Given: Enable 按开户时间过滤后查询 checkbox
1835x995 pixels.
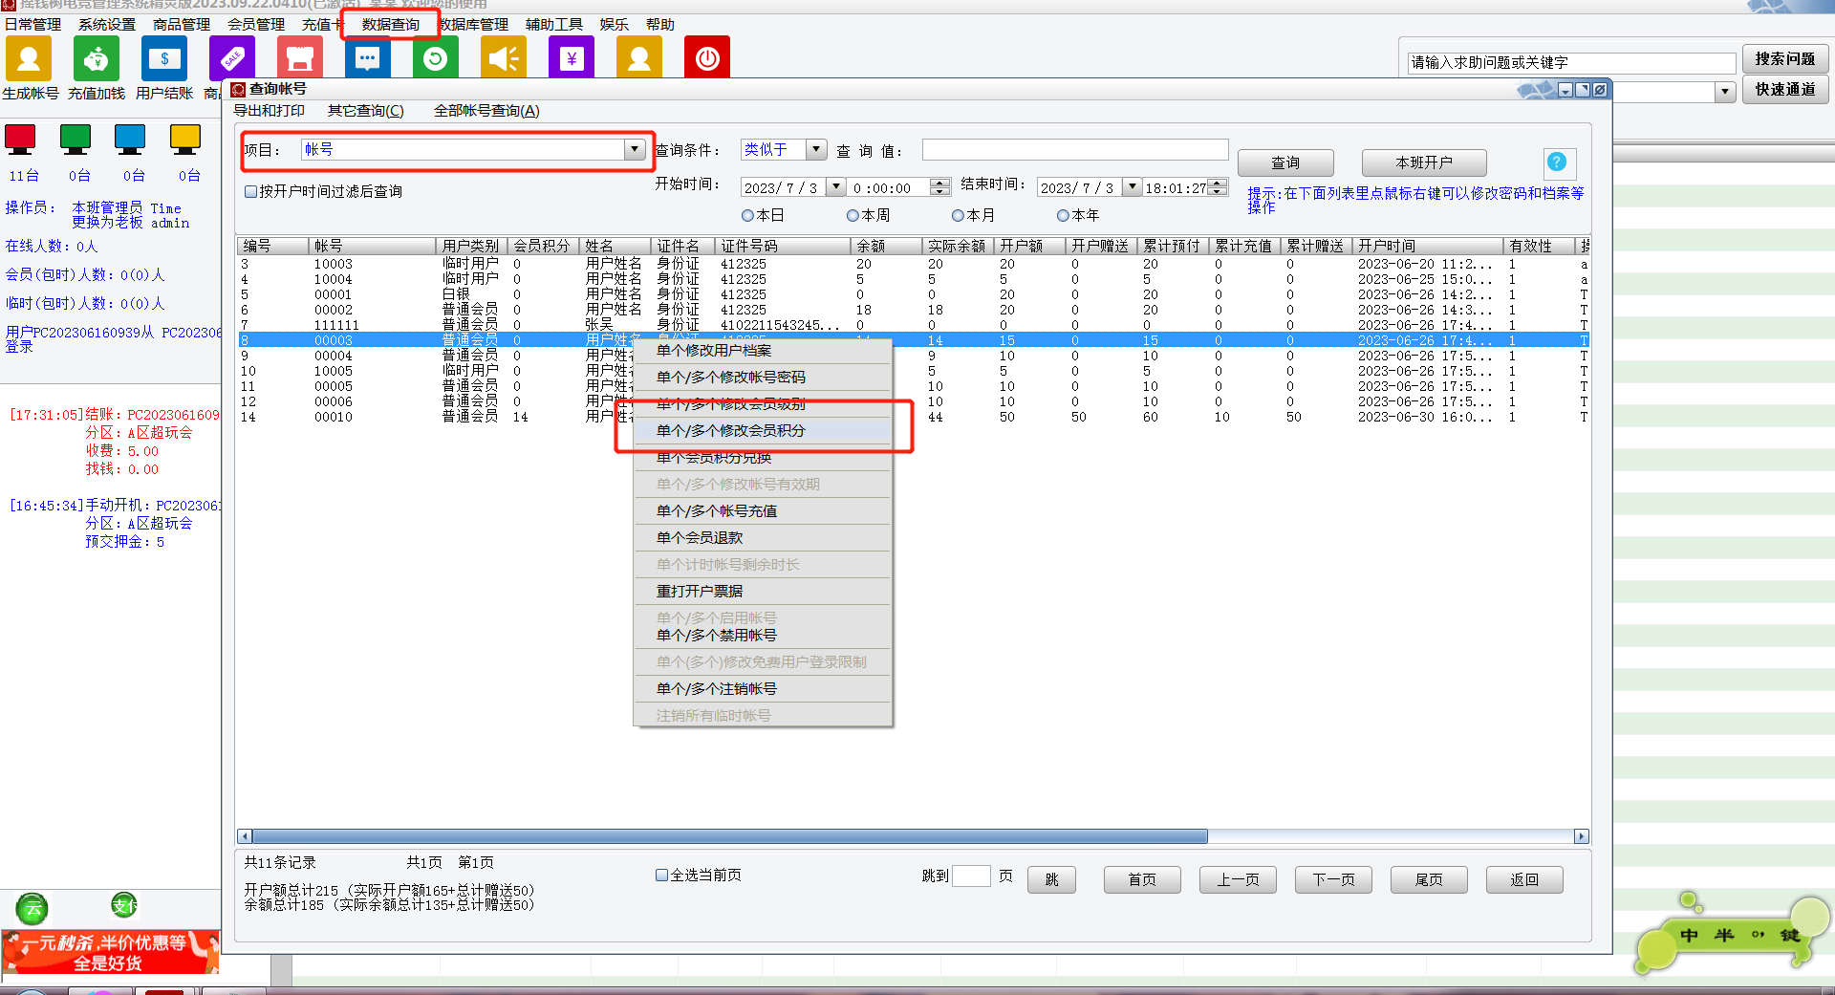Looking at the screenshot, I should pyautogui.click(x=251, y=192).
